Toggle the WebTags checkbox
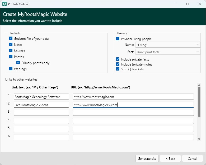206x165 pixels. [11, 68]
